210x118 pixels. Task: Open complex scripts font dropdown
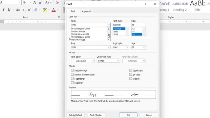[x=109, y=47]
